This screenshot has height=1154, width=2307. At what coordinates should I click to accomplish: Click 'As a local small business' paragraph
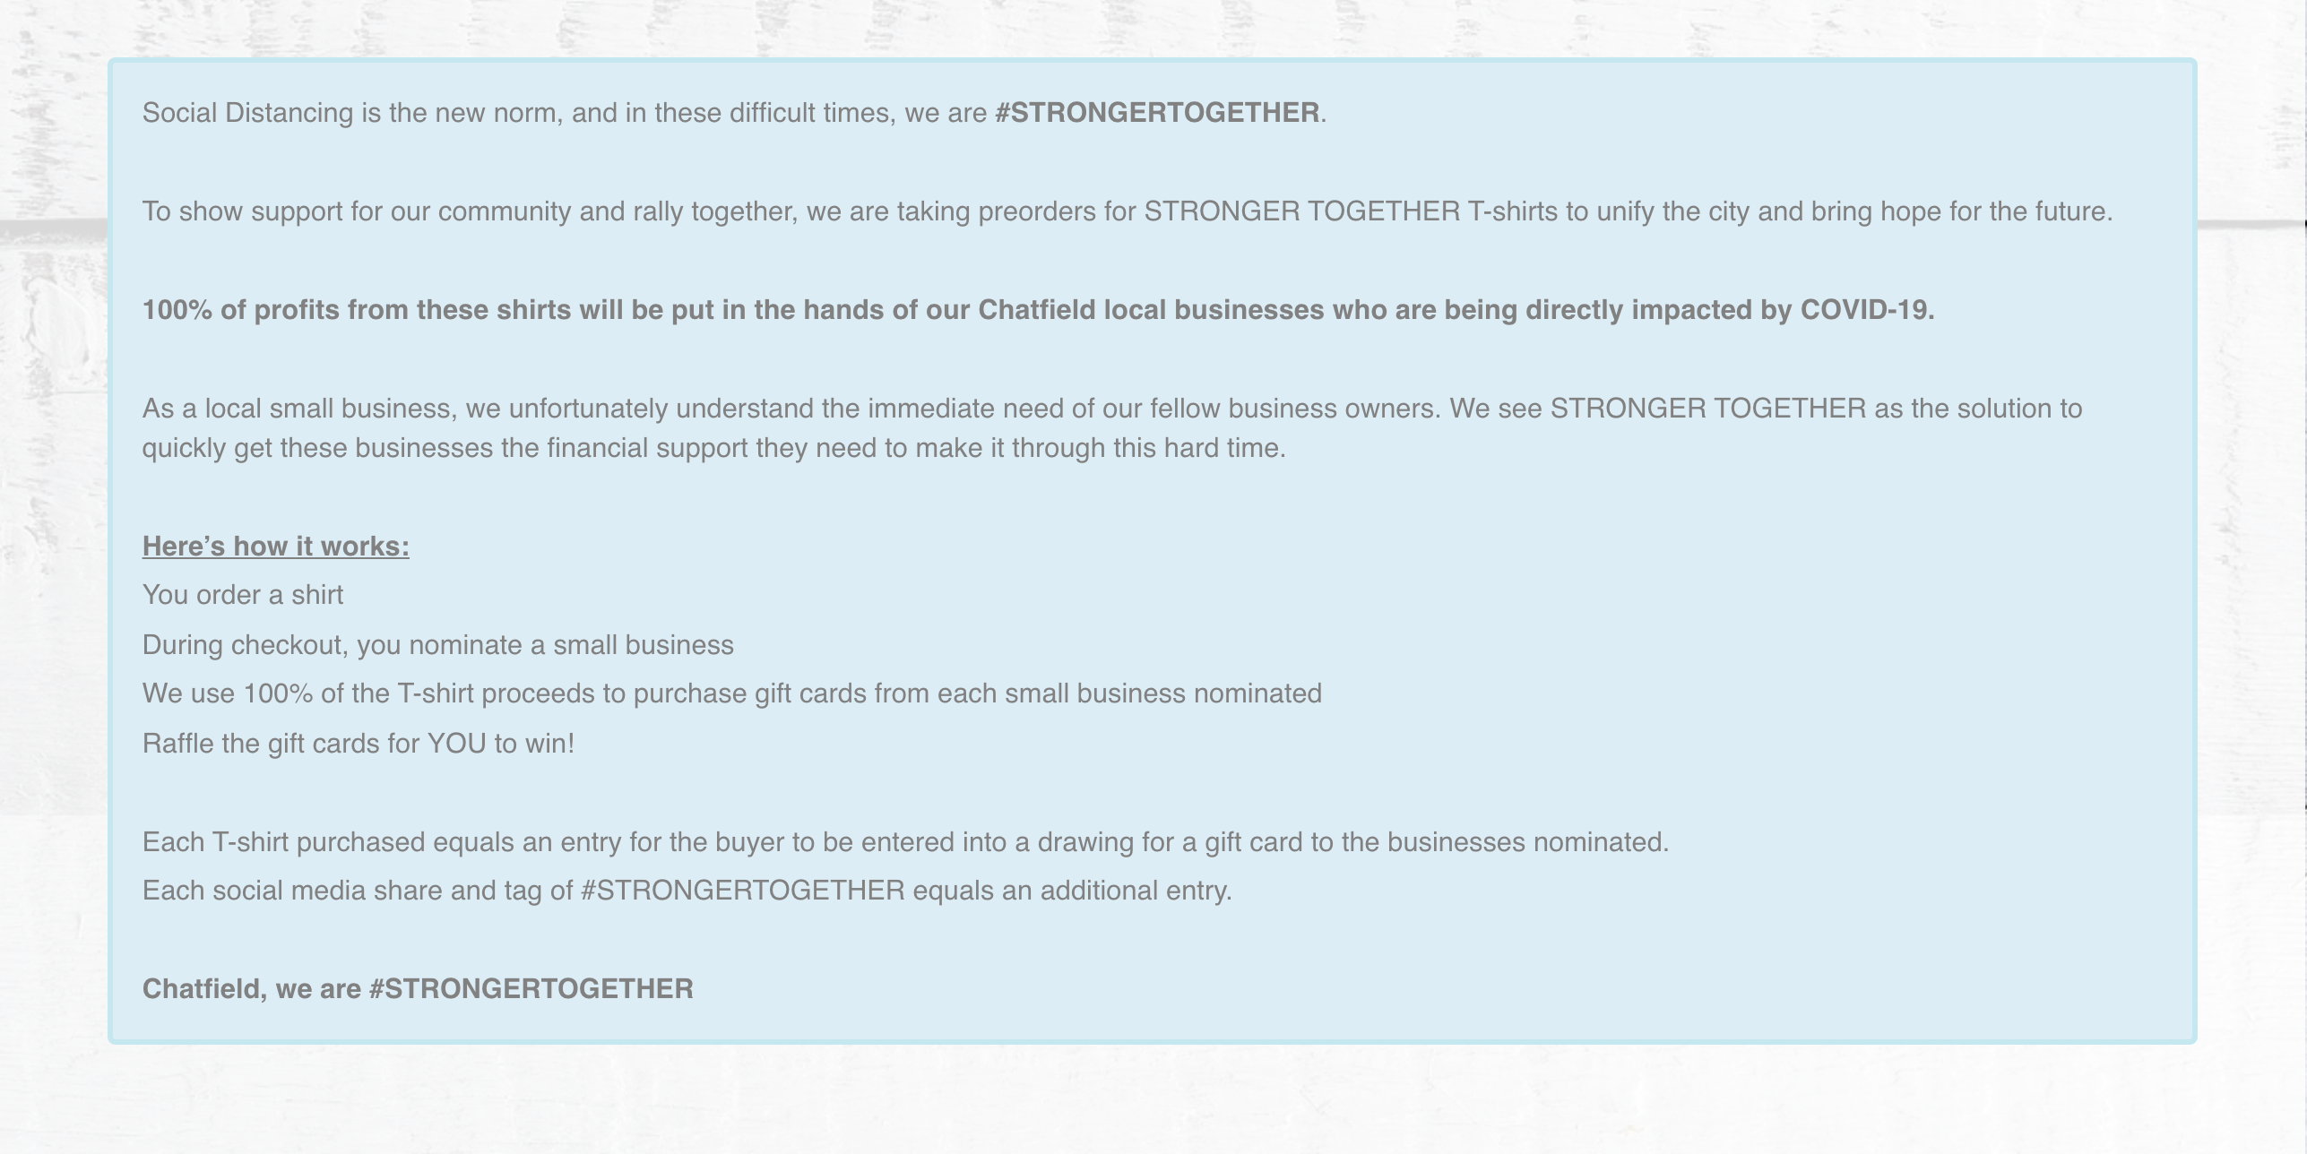coord(1112,428)
